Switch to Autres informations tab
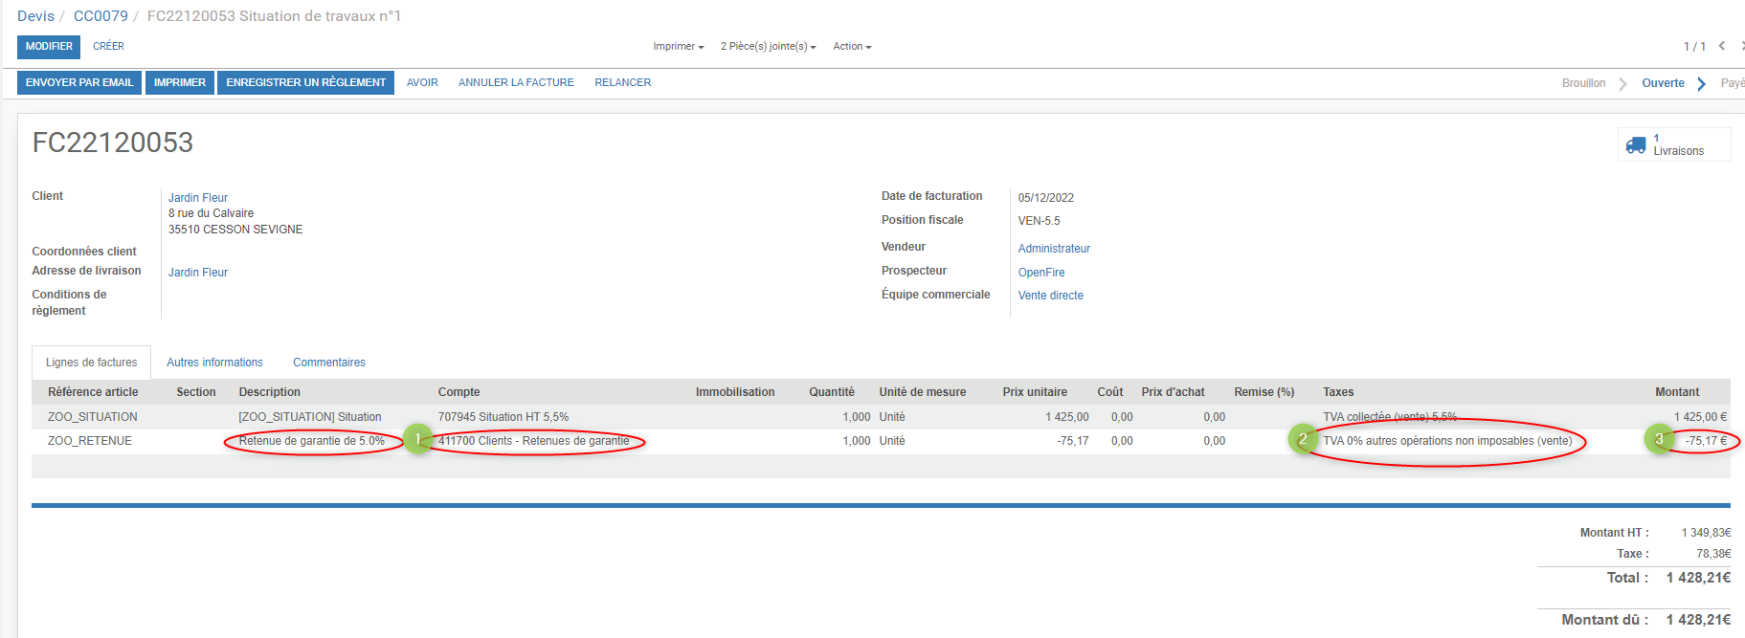This screenshot has height=638, width=1745. point(214,363)
